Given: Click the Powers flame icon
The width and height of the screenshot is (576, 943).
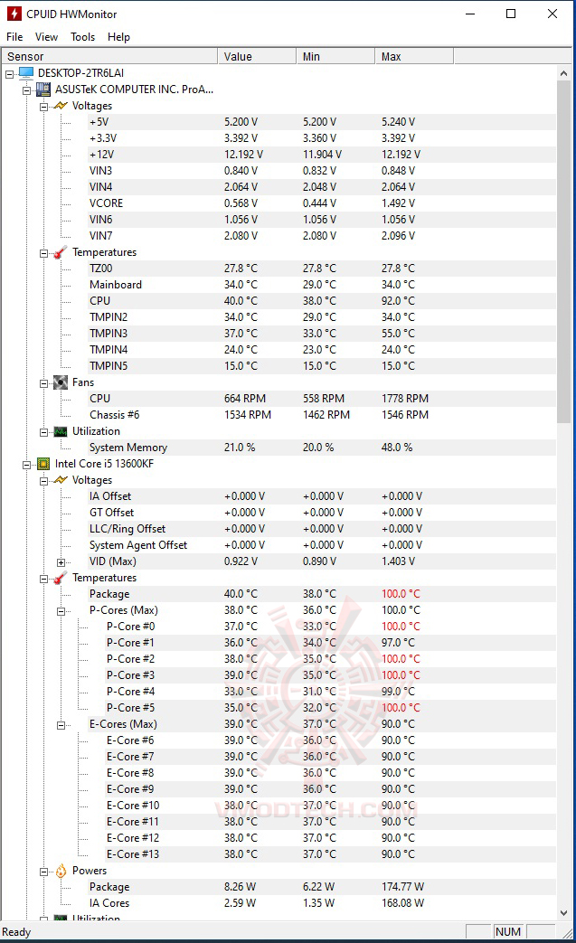Looking at the screenshot, I should tap(61, 871).
